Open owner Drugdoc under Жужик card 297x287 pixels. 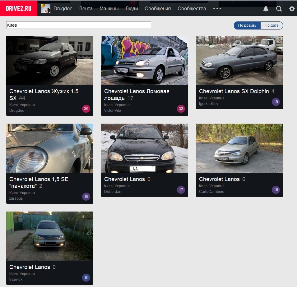click(x=17, y=111)
